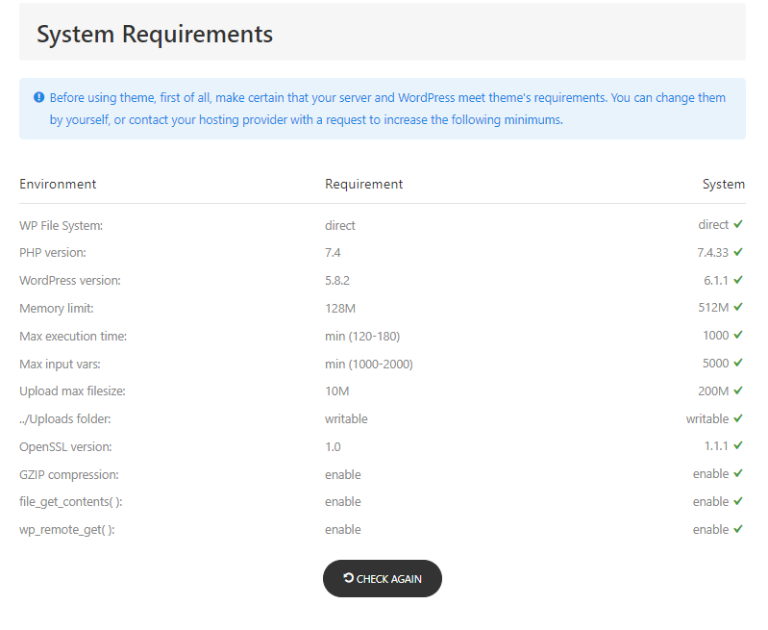
Task: Click the Environment column header
Action: [58, 184]
